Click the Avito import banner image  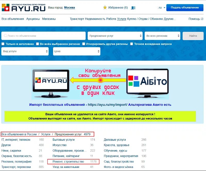pos(100,84)
